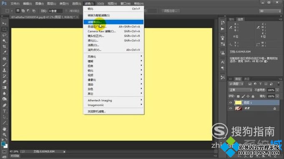Viewport: 284px width, 159px height.
Task: Open the blend mode 正常 dropdown
Action: coord(240,90)
